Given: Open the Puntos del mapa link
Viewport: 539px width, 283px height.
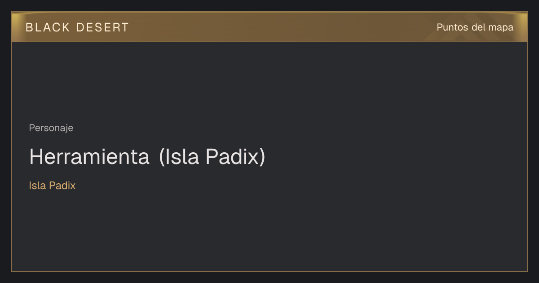Looking at the screenshot, I should (475, 27).
